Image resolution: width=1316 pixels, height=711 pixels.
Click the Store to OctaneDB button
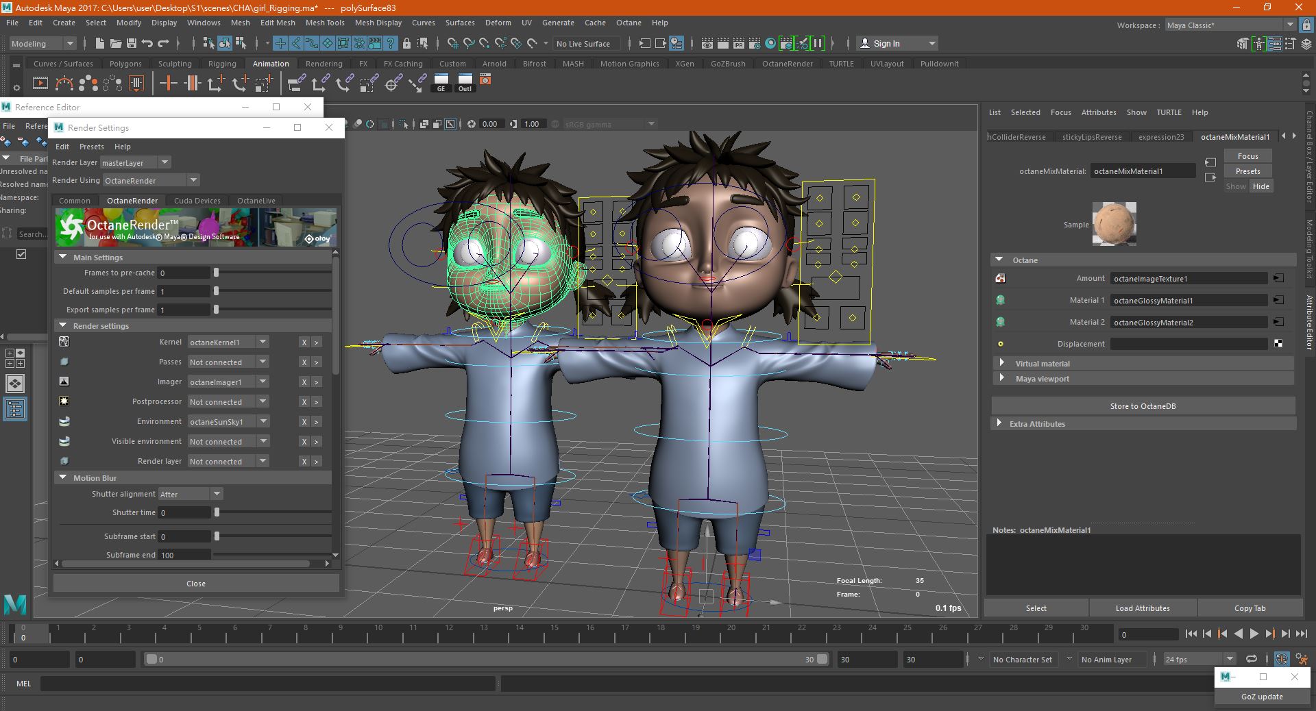pyautogui.click(x=1143, y=406)
